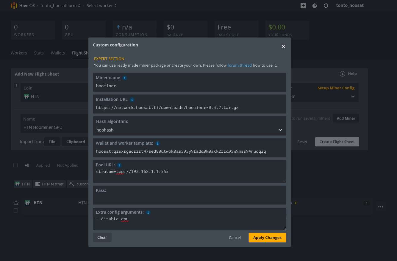Click into Extra config arguments text area
The image size is (397, 261).
[189, 219]
